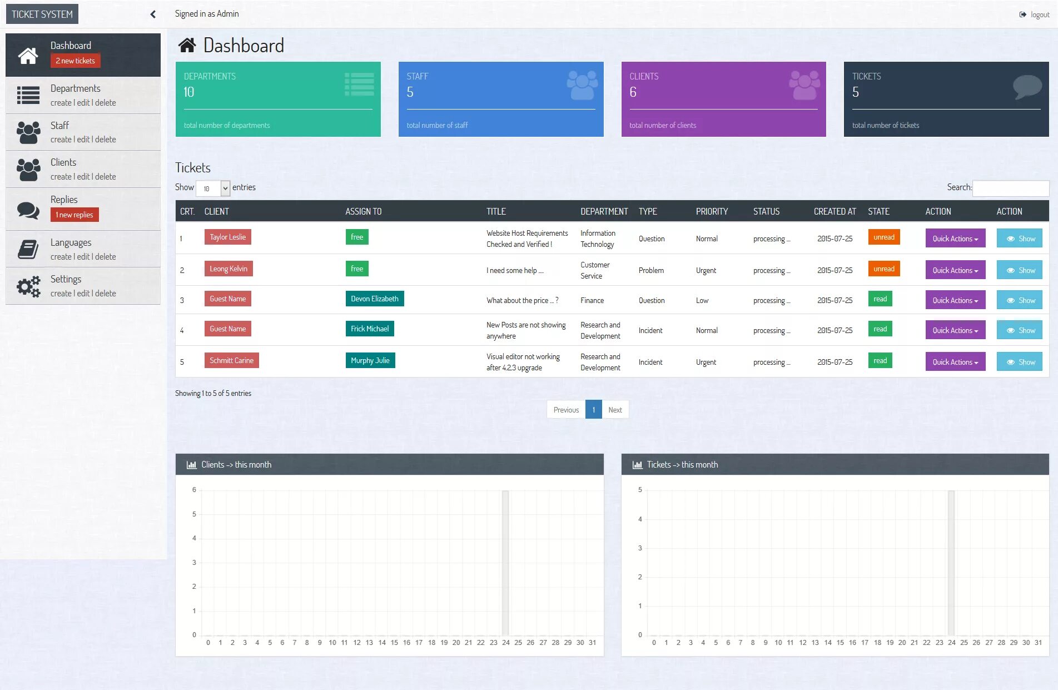Click the people icon on Clients card

click(x=804, y=85)
